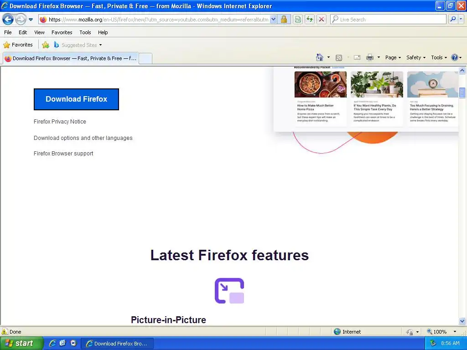The width and height of the screenshot is (467, 350).
Task: Open the Help menu
Action: point(103,32)
